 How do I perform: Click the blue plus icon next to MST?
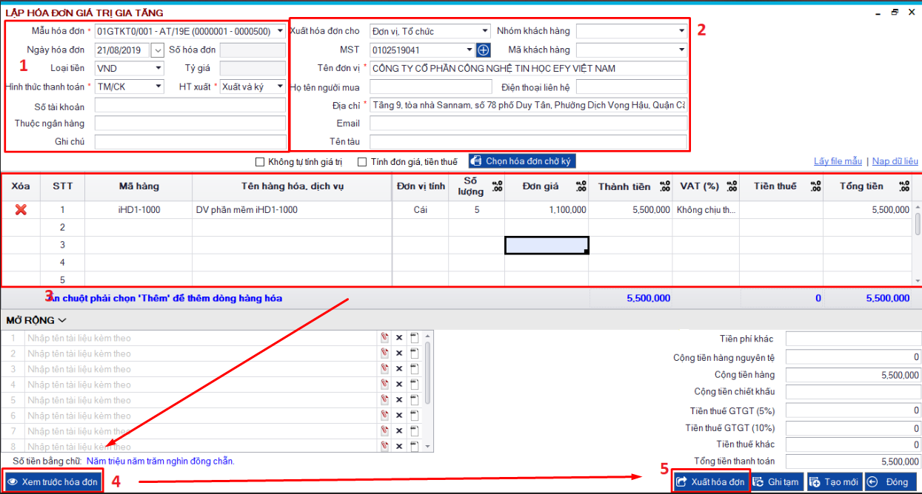pos(483,50)
